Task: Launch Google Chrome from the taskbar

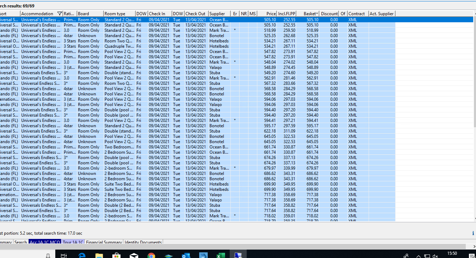Action: pos(151,255)
